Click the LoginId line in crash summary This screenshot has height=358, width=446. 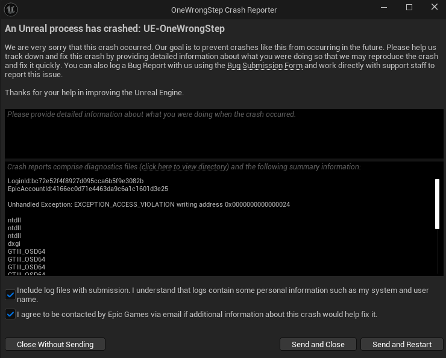pyautogui.click(x=75, y=181)
